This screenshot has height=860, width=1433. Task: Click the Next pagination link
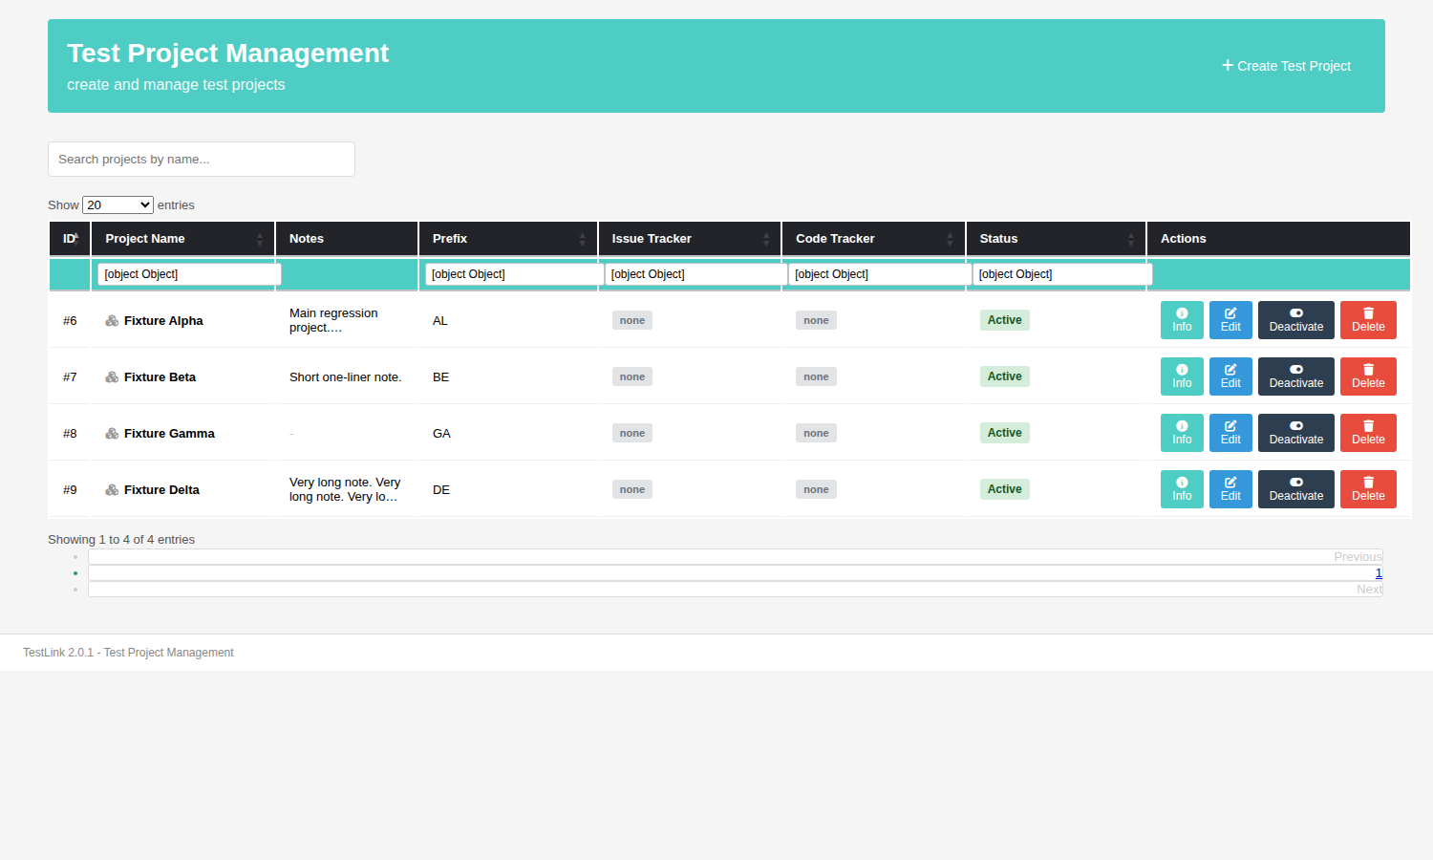pyautogui.click(x=1369, y=590)
